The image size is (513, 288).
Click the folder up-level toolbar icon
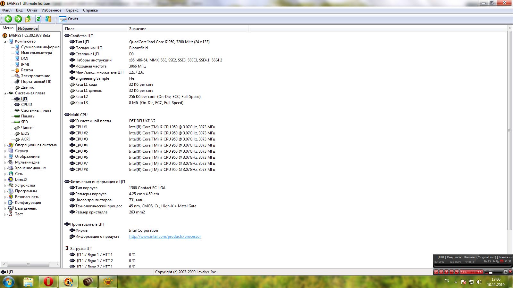28,19
